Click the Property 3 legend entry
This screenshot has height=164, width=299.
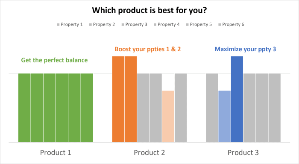(x=135, y=25)
